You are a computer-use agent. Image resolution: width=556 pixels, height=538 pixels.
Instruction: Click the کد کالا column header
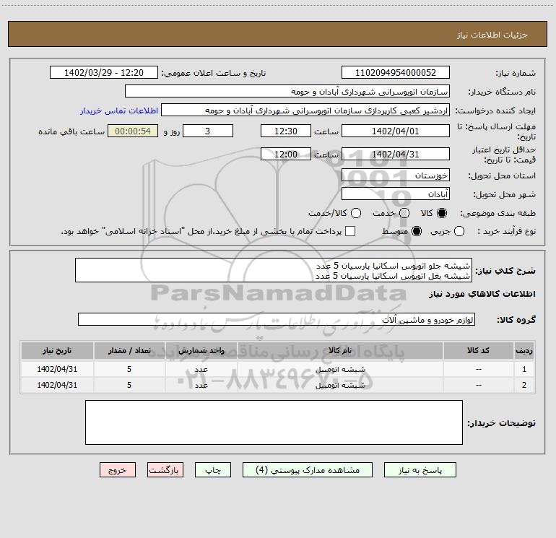pyautogui.click(x=478, y=350)
